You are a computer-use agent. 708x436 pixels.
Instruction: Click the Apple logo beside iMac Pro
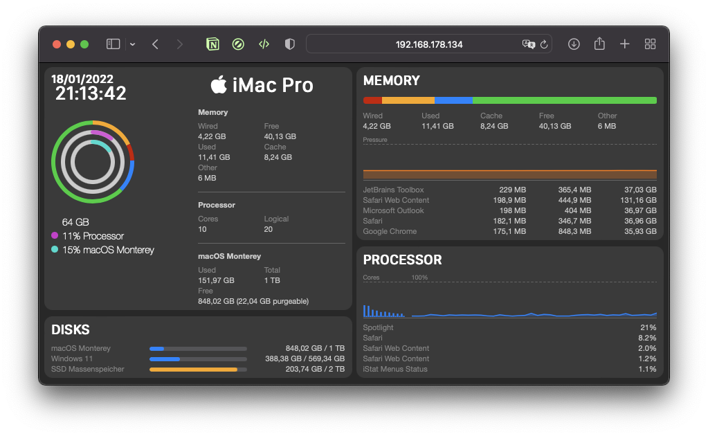tap(219, 84)
